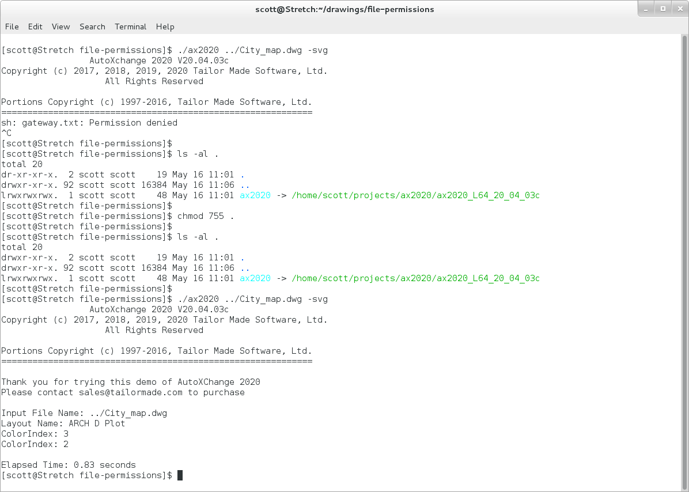Click 'Thank you for trying this demo' line

tap(131, 382)
